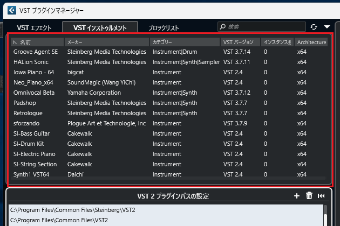Select Groove Agent SE in the list

36,52
